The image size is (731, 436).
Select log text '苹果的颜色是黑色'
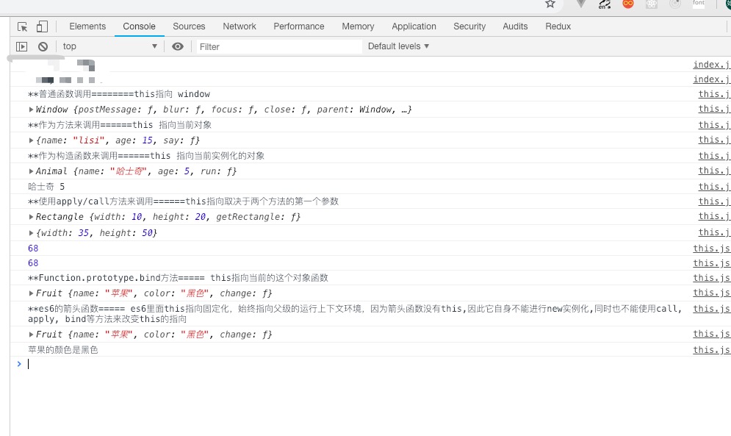pyautogui.click(x=63, y=350)
